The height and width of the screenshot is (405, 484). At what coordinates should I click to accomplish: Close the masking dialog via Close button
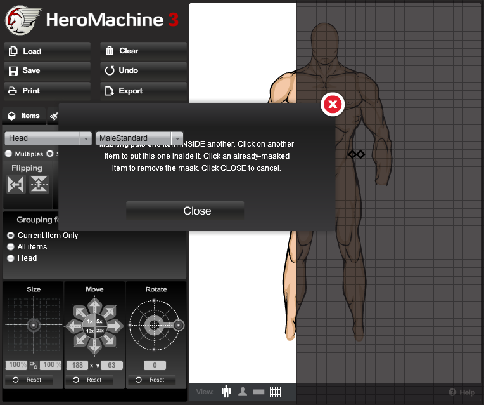(x=185, y=211)
